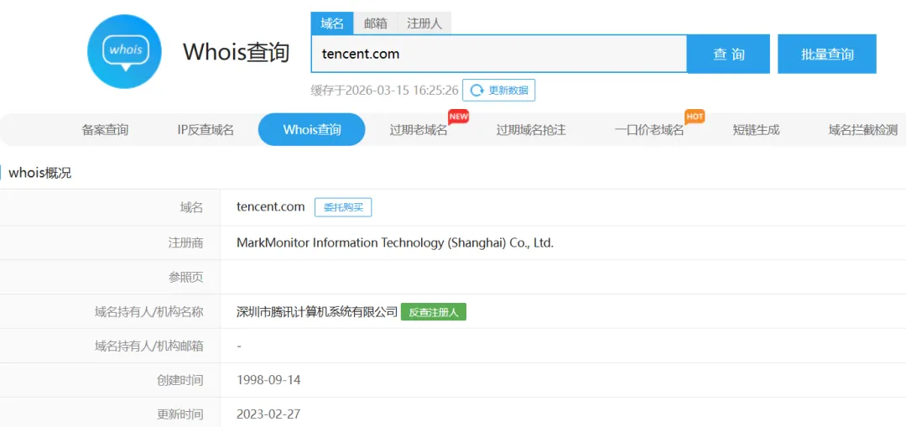Switch to the 邮箱 search tab

tap(376, 23)
